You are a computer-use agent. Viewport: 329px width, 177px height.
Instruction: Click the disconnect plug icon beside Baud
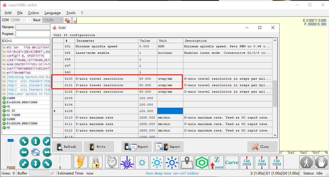(x=67, y=20)
